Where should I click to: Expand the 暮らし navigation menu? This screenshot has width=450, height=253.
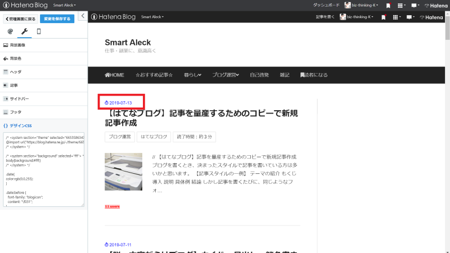pyautogui.click(x=192, y=75)
